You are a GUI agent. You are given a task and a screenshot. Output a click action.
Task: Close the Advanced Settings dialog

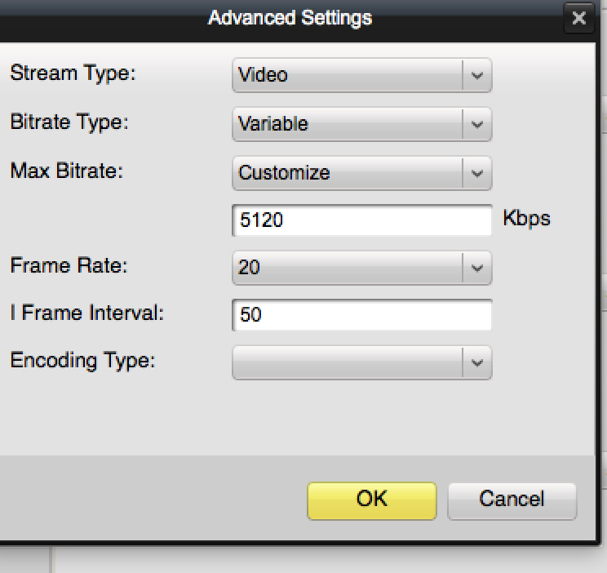coord(578,19)
